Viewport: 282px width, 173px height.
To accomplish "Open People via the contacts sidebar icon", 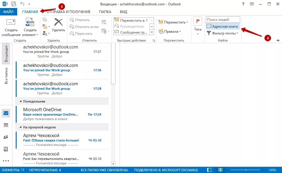I will tap(6, 137).
